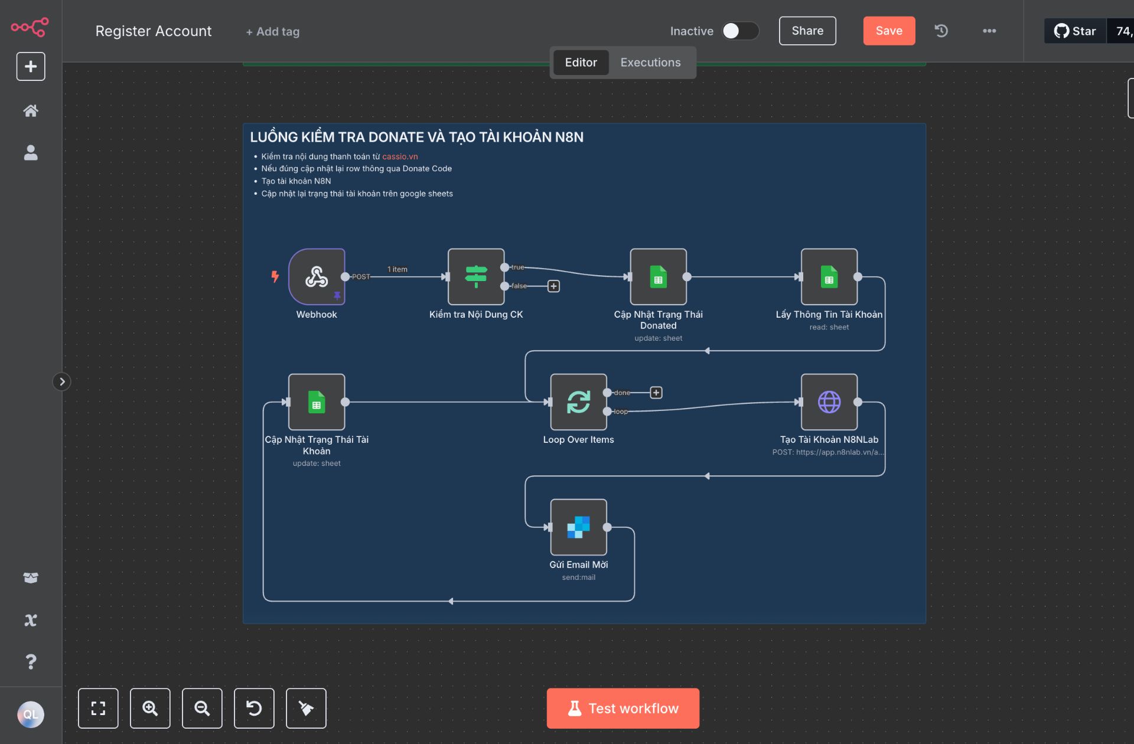1134x744 pixels.
Task: Expand the left panel with the chevron arrow
Action: 62,381
